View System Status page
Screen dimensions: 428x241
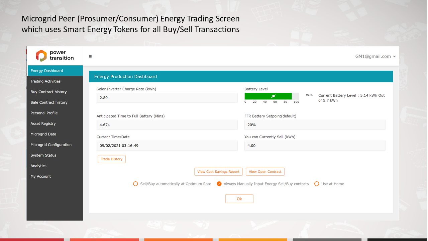[x=55, y=155]
